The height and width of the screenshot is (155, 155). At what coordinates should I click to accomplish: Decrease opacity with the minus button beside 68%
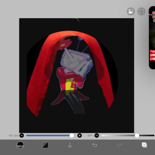coord(96,136)
